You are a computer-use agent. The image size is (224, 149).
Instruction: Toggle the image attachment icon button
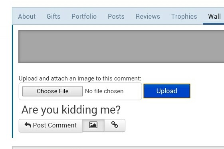pyautogui.click(x=93, y=125)
